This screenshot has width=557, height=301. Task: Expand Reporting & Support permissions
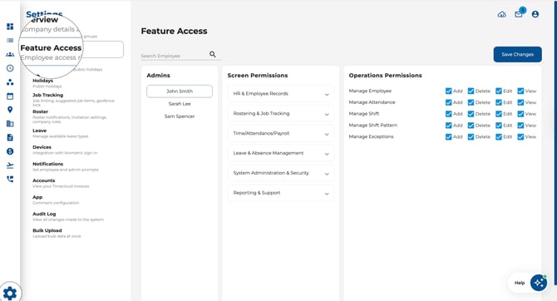281,193
